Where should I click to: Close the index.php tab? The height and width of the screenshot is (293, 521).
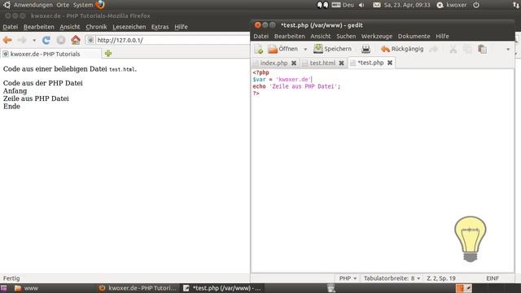(x=294, y=63)
